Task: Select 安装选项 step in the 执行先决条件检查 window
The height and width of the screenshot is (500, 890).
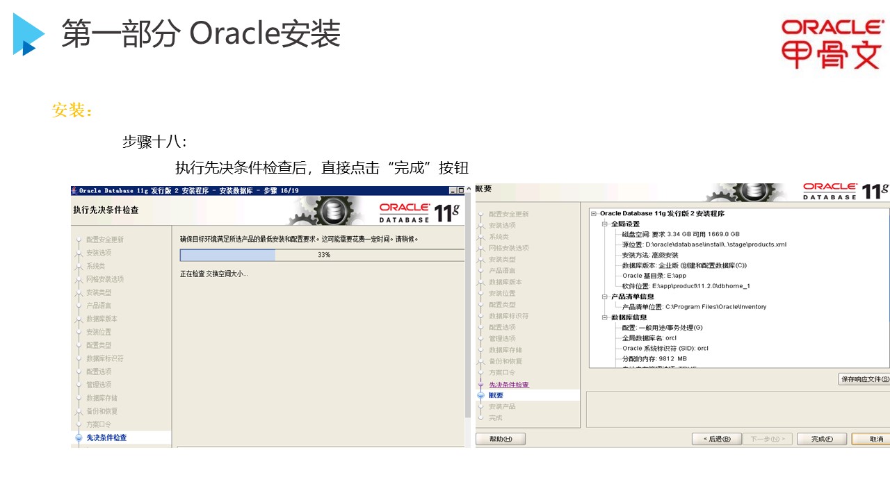Action: [x=99, y=253]
